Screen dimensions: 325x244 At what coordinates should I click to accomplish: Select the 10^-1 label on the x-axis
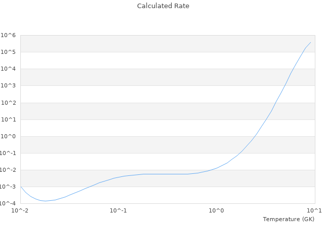[x=118, y=210]
